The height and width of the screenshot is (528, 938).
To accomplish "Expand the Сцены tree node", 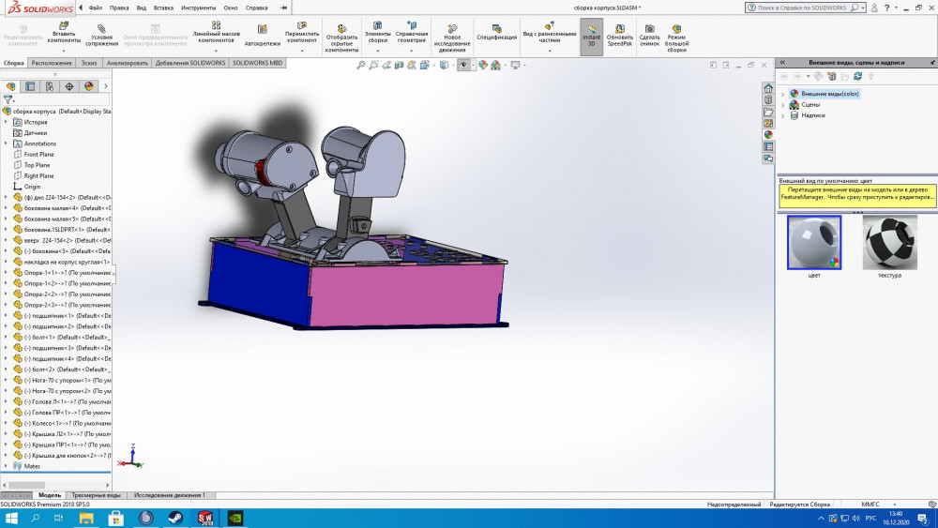I will click(x=783, y=105).
